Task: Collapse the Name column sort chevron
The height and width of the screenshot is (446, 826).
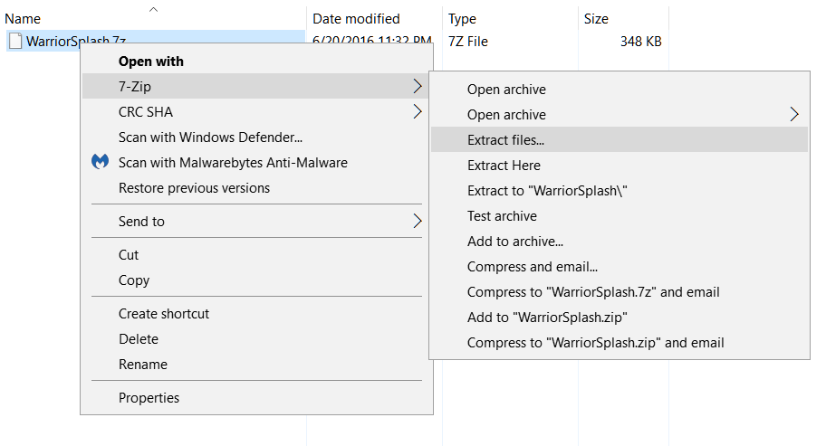Action: click(153, 9)
